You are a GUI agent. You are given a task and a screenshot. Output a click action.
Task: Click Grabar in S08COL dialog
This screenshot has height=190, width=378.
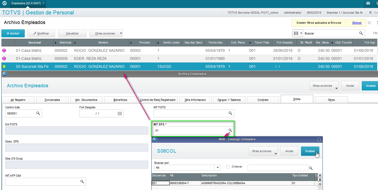tap(310, 151)
